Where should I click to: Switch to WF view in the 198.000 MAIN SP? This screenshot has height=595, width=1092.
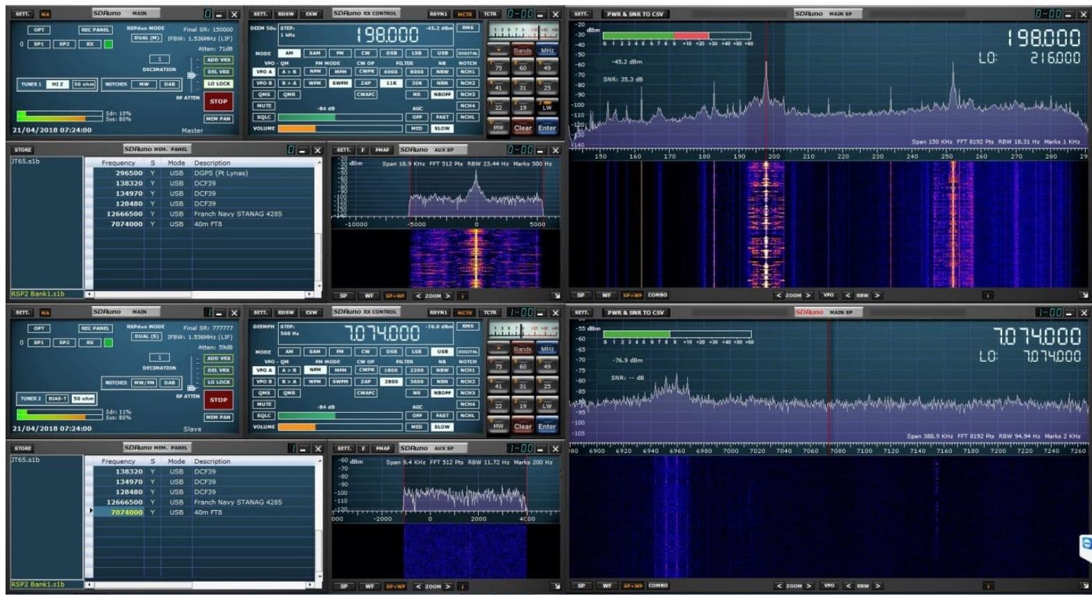[x=606, y=295]
